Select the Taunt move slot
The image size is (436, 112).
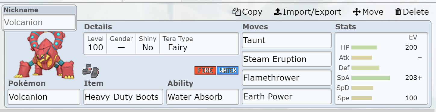coord(287,40)
